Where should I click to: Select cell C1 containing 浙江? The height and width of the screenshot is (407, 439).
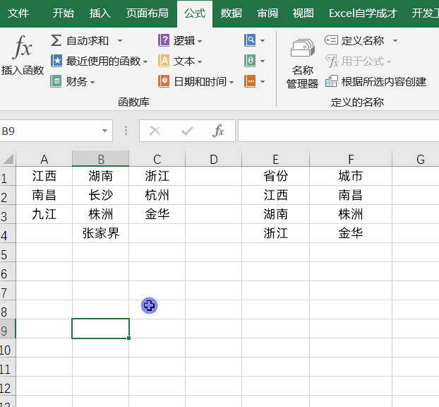pos(157,176)
